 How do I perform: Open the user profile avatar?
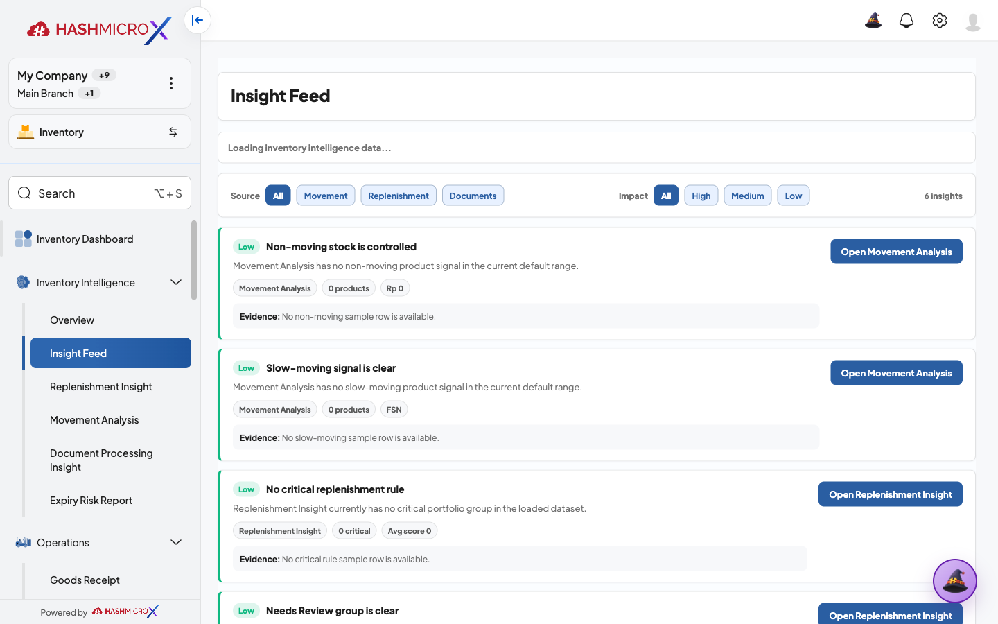click(973, 21)
